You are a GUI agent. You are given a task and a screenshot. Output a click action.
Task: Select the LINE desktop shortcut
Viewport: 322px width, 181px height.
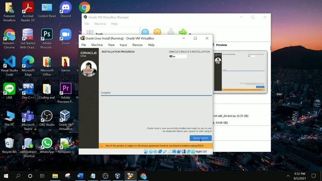click(9, 91)
